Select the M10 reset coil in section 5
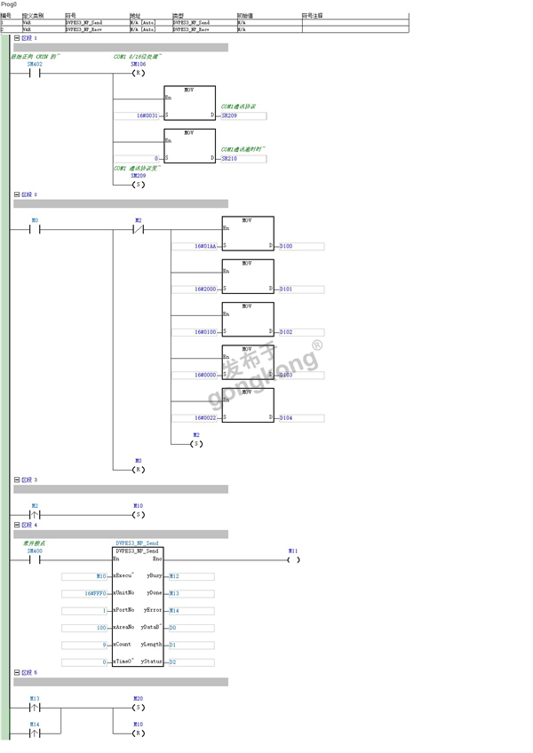The image size is (533, 753). click(139, 733)
